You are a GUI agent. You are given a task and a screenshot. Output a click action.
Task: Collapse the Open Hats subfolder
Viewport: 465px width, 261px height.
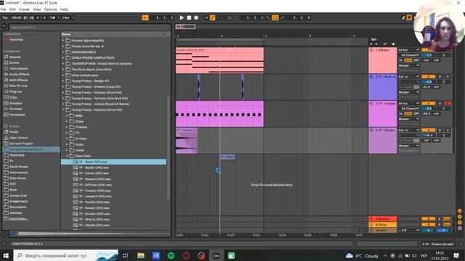(67, 156)
